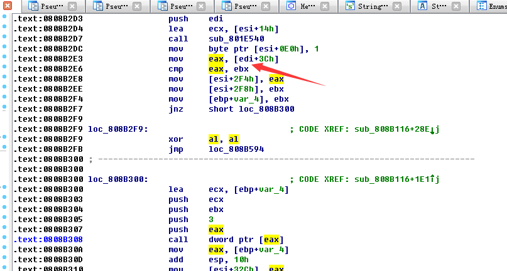Click the Hex View tab icon
This screenshot has width=507, height=271.
pyautogui.click(x=292, y=6)
